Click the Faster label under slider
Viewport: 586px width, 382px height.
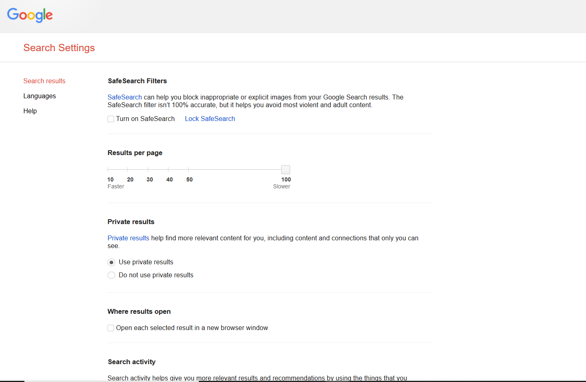[116, 186]
